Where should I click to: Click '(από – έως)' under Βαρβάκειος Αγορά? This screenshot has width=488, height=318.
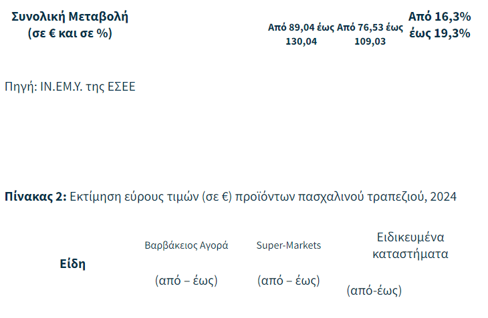[187, 281]
